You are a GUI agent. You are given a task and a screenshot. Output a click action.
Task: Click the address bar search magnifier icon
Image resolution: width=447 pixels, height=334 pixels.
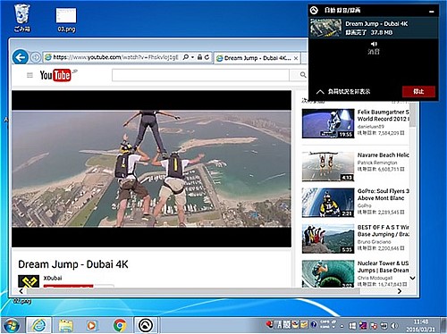[x=186, y=57]
